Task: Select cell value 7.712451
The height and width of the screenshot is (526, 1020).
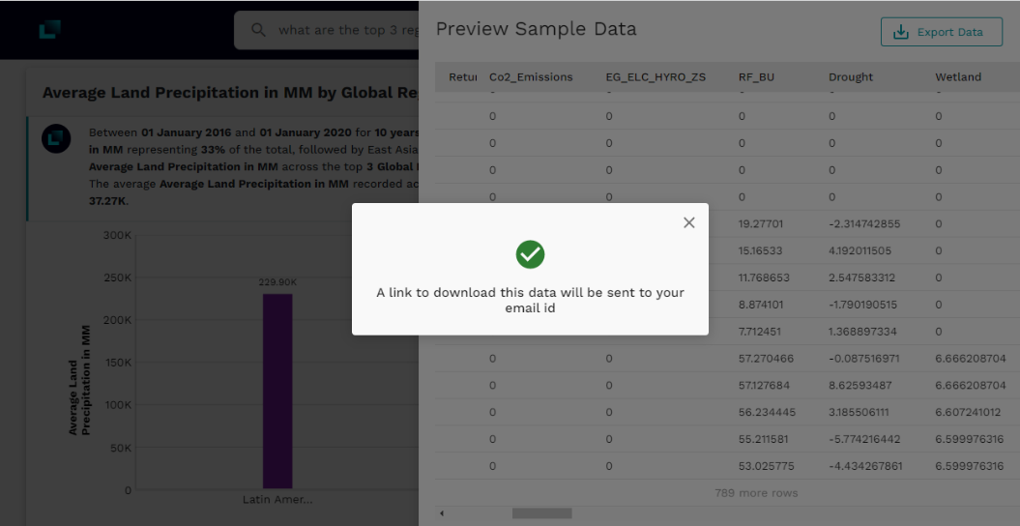Action: click(x=760, y=332)
